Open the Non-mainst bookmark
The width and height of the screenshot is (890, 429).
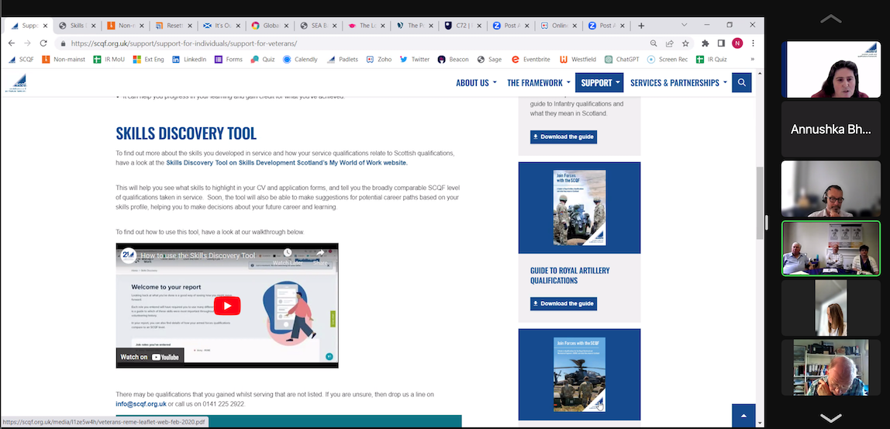63,59
